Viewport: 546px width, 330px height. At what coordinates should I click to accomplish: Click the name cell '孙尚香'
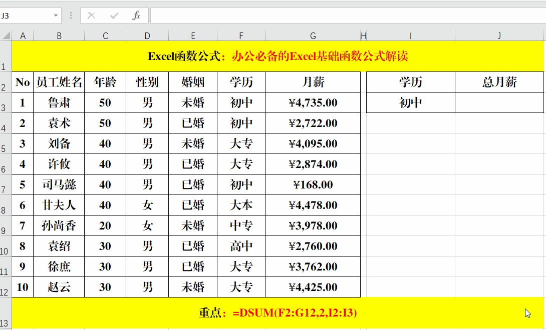59,225
